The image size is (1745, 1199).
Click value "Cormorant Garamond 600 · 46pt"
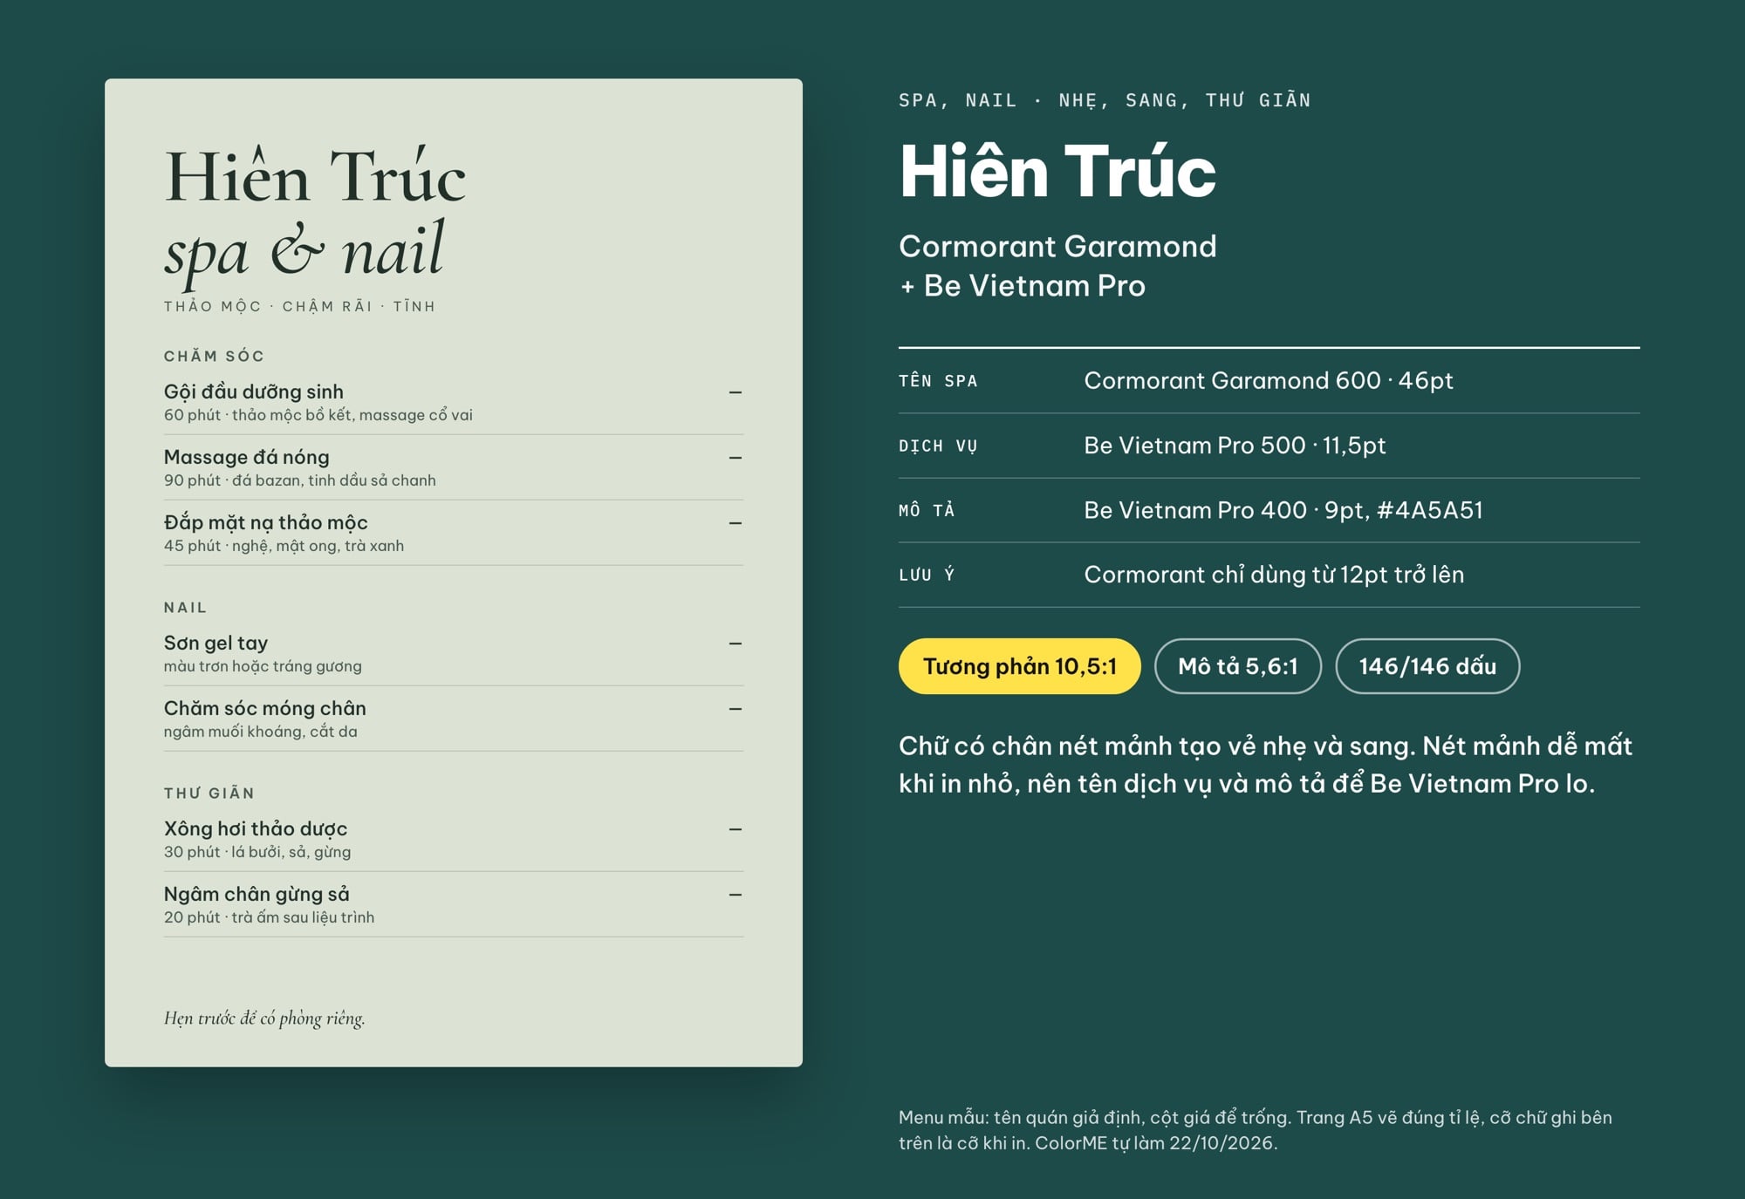coord(1268,380)
